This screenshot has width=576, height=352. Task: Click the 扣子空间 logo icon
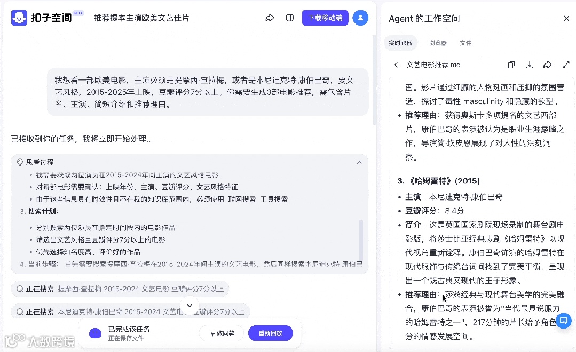19,18
